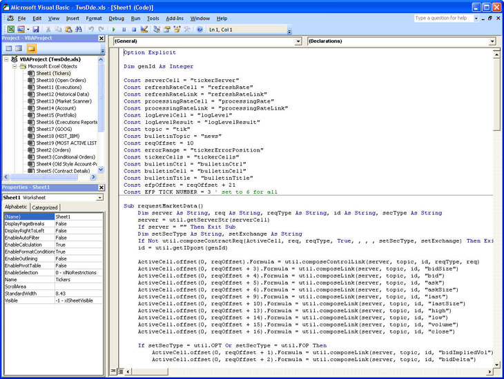Expand Project panel toolbar options arrow
This screenshot has height=379, width=504.
point(103,51)
